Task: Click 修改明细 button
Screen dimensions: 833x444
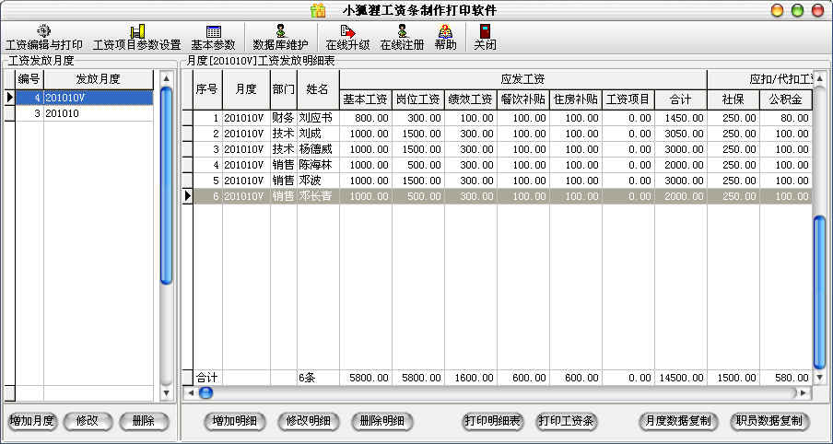Action: pyautogui.click(x=308, y=421)
